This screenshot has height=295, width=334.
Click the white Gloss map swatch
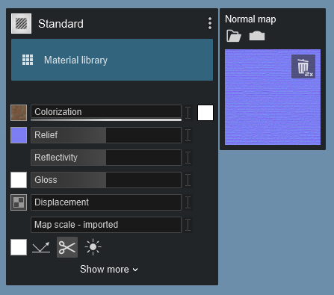[x=19, y=180]
